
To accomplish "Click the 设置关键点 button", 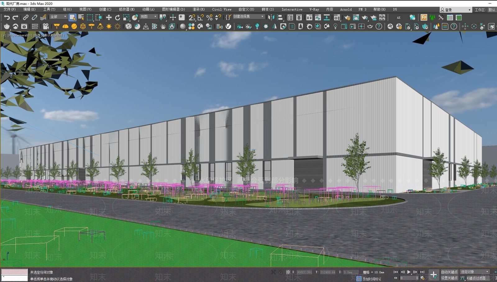I will coord(449,278).
